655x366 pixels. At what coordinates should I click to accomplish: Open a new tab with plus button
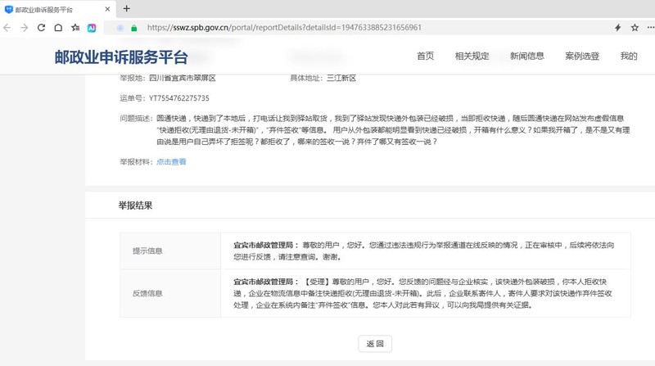[126, 8]
